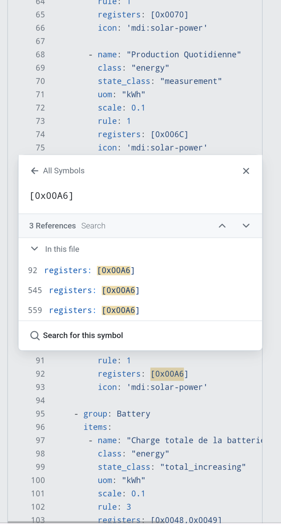
Task: Click the [0x006C] registers value
Action: click(x=169, y=134)
